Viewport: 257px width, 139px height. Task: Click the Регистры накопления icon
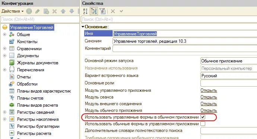pos(12,119)
